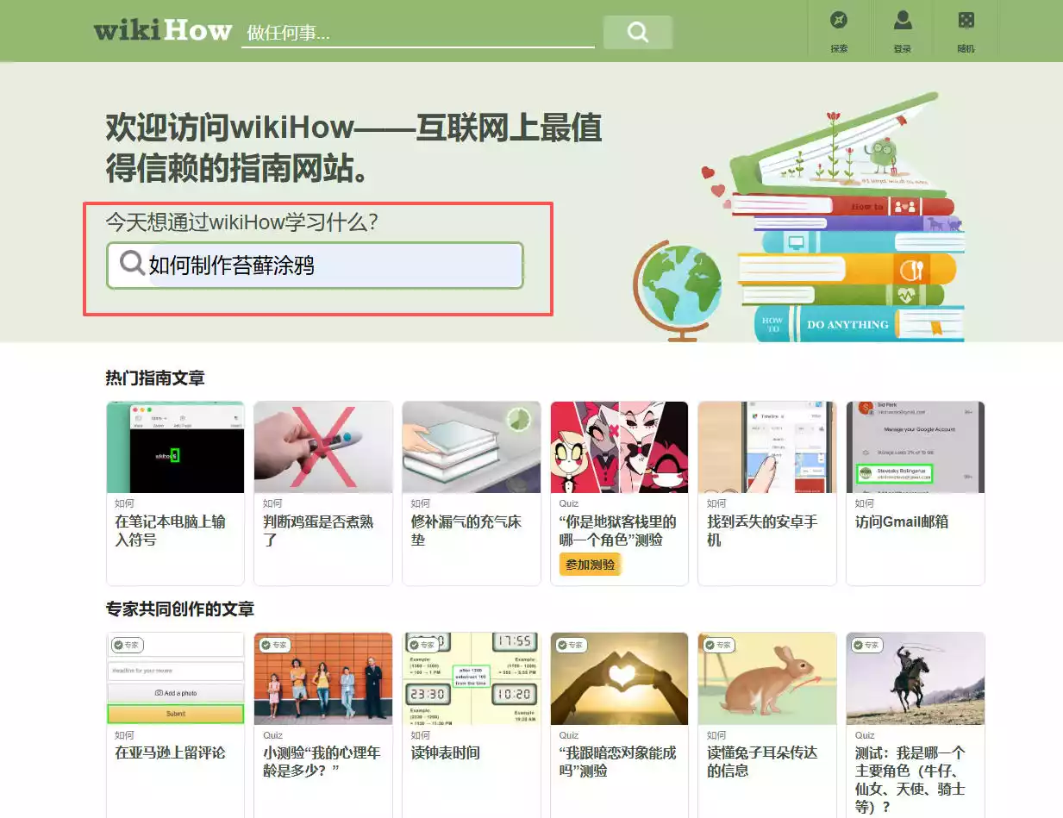Image resolution: width=1063 pixels, height=818 pixels.
Task: Click the title 修补漏气的充气床垫
Action: (466, 531)
